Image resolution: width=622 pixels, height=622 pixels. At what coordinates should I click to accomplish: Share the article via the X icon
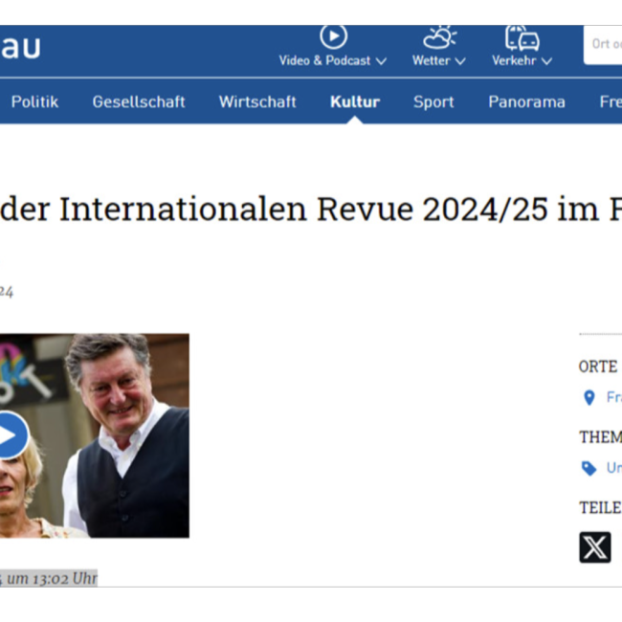[595, 547]
